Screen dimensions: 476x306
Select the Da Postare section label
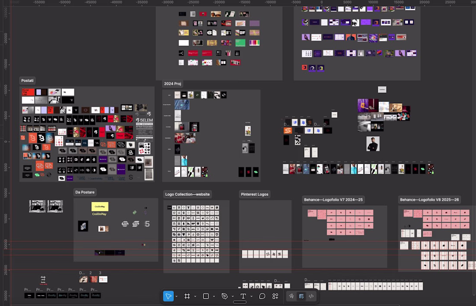85,192
